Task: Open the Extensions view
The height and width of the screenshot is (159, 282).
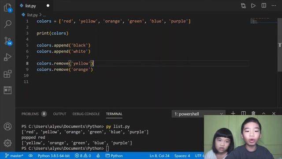Action: click(x=7, y=74)
